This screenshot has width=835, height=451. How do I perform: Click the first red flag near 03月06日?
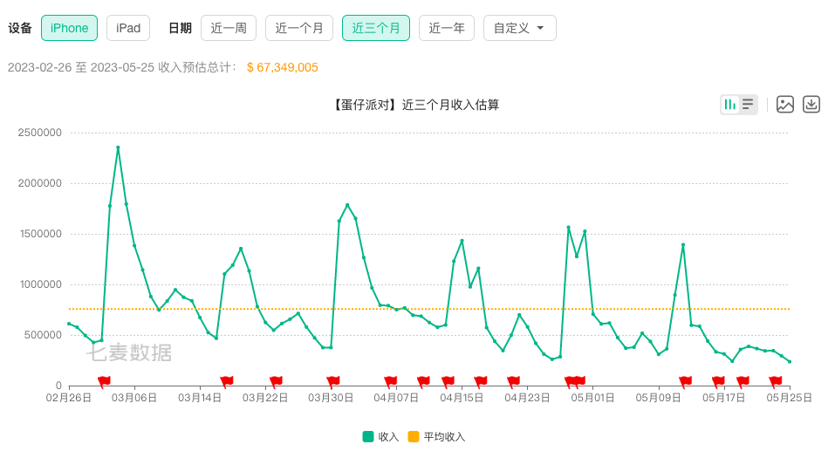tap(104, 381)
